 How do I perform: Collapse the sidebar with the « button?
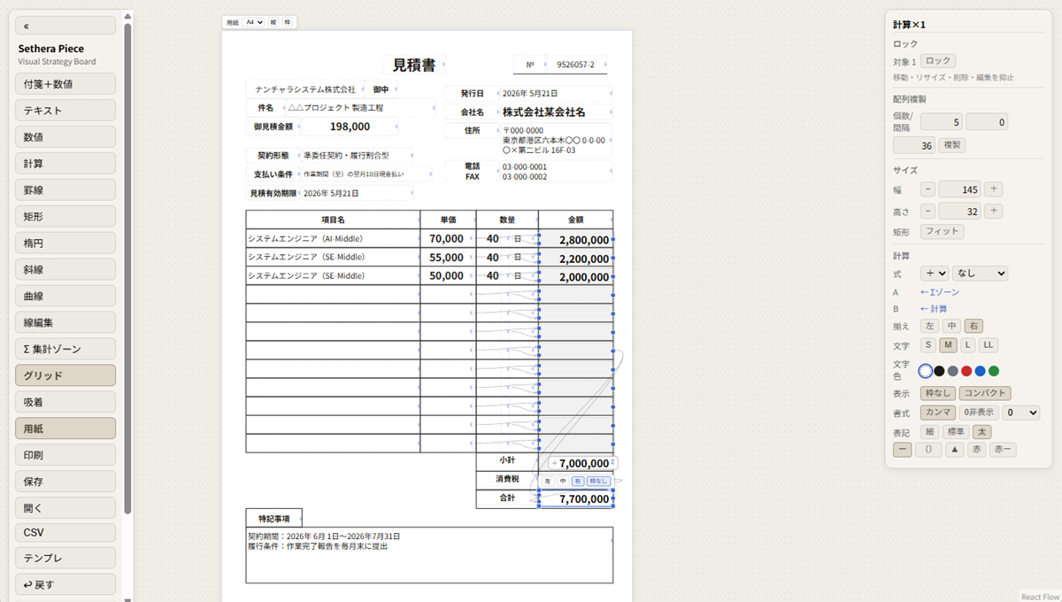coord(65,26)
